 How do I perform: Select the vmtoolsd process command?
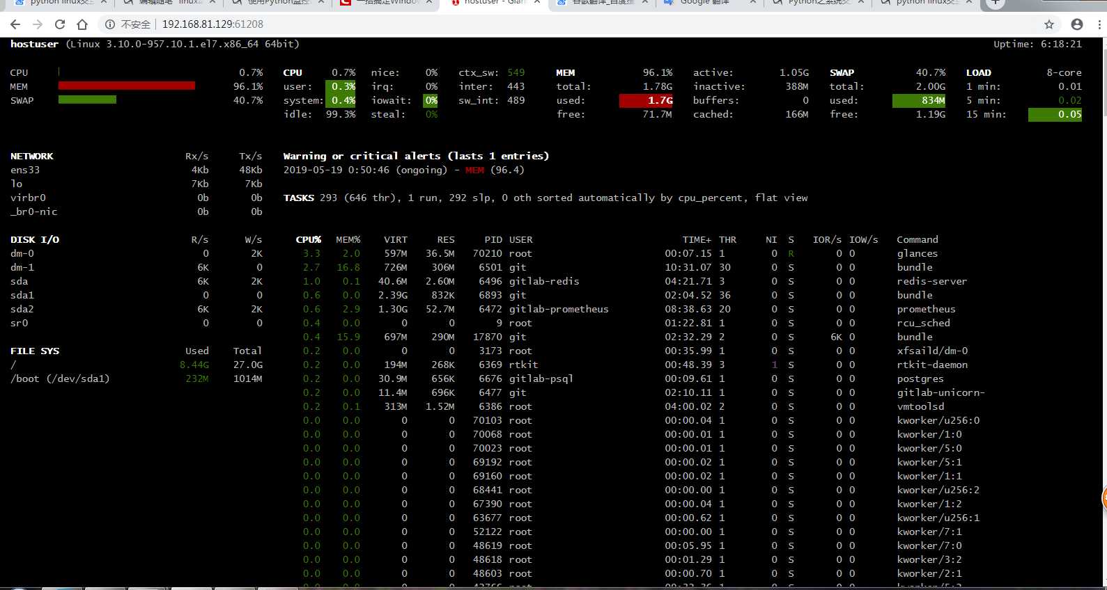coord(920,406)
